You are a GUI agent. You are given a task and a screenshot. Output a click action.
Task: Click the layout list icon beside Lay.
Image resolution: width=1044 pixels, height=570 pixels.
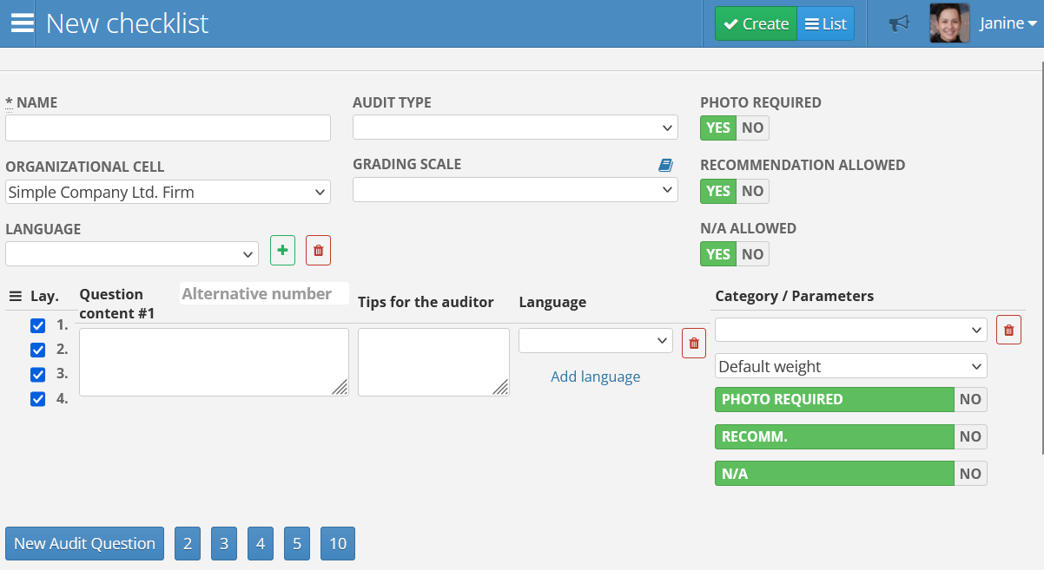point(15,296)
